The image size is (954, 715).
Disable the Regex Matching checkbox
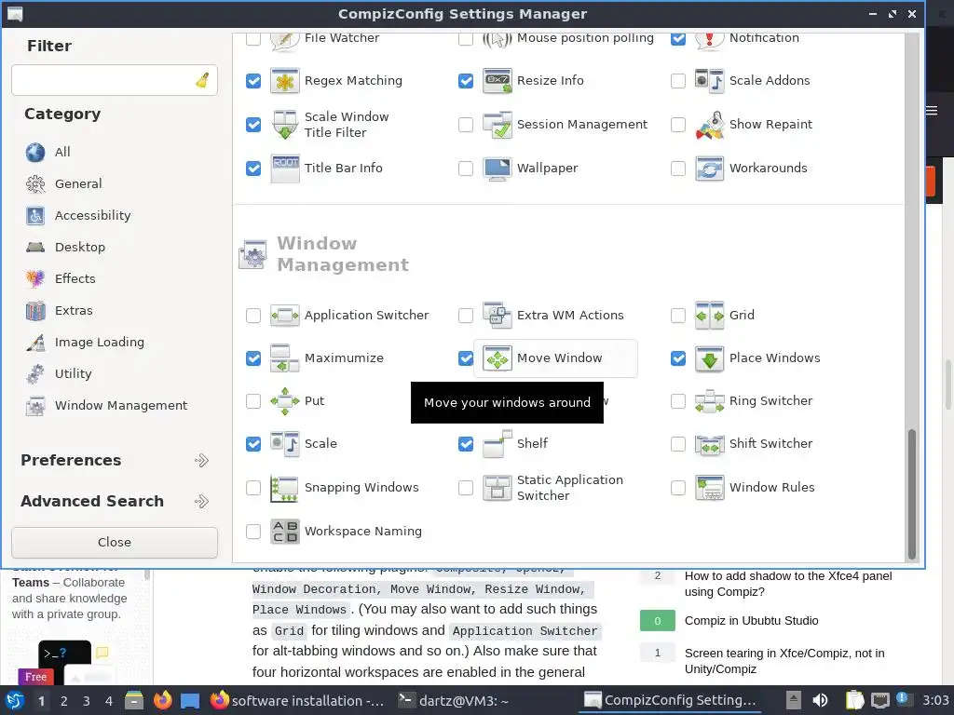[253, 81]
